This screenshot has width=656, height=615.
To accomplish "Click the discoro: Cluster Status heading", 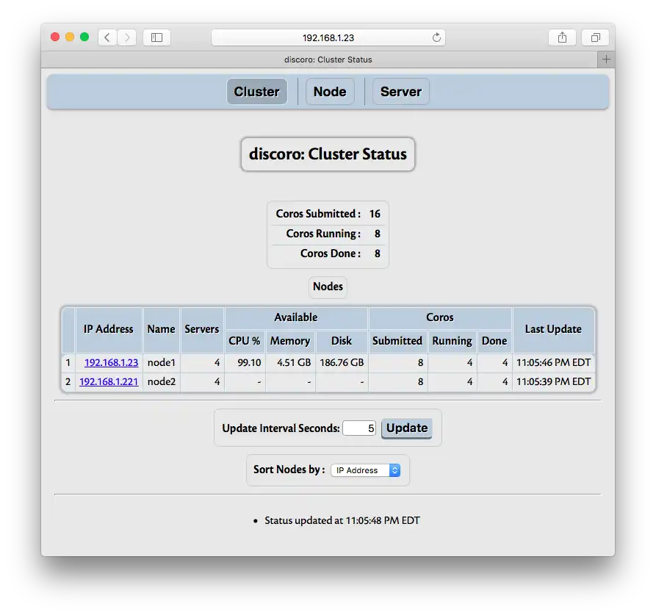I will 328,154.
